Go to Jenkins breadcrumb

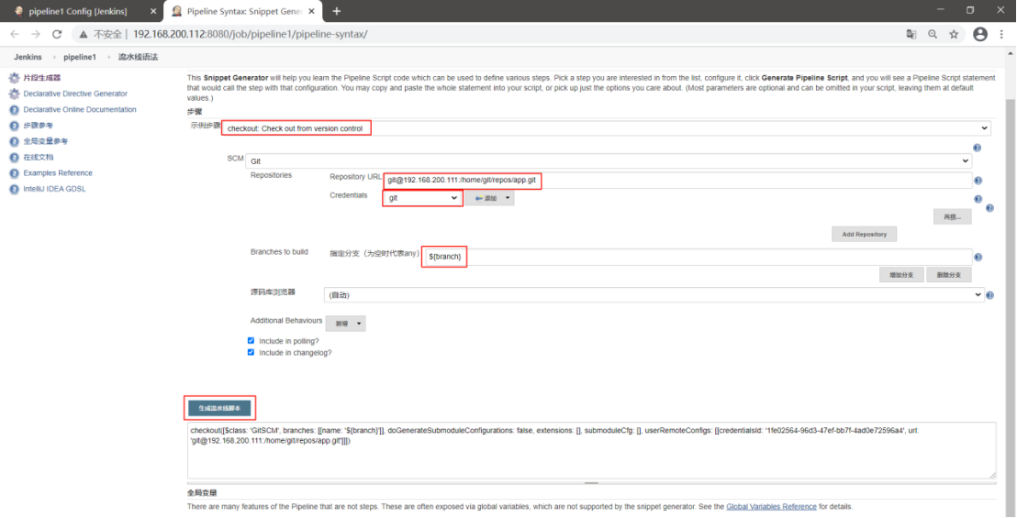[x=28, y=57]
